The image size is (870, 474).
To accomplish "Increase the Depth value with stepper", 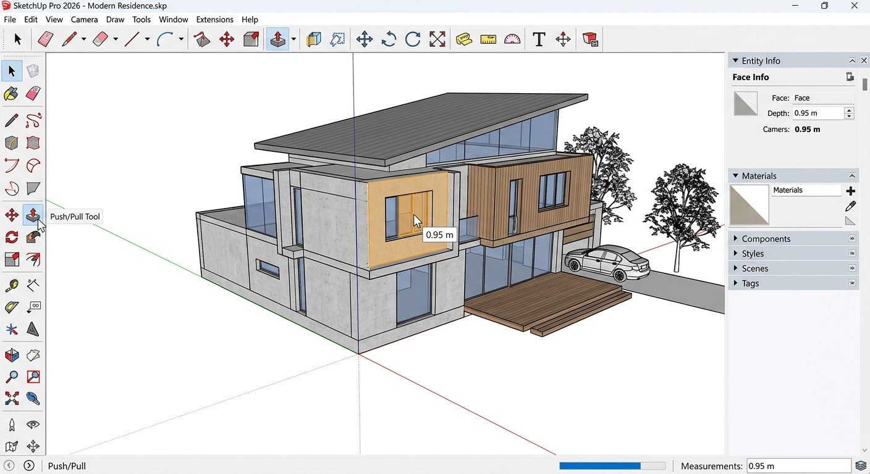I will coord(849,110).
